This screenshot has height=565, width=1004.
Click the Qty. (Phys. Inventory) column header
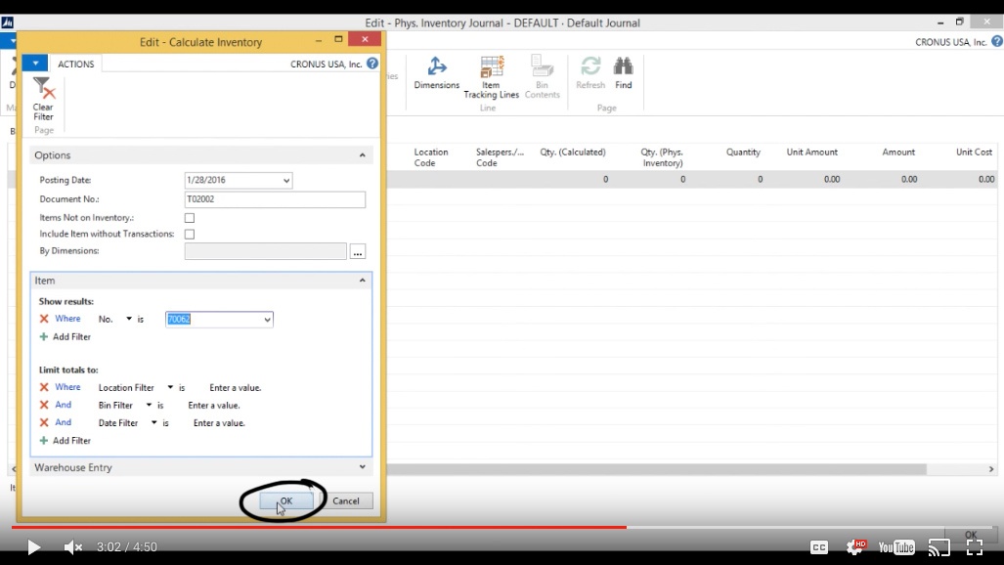[662, 157]
